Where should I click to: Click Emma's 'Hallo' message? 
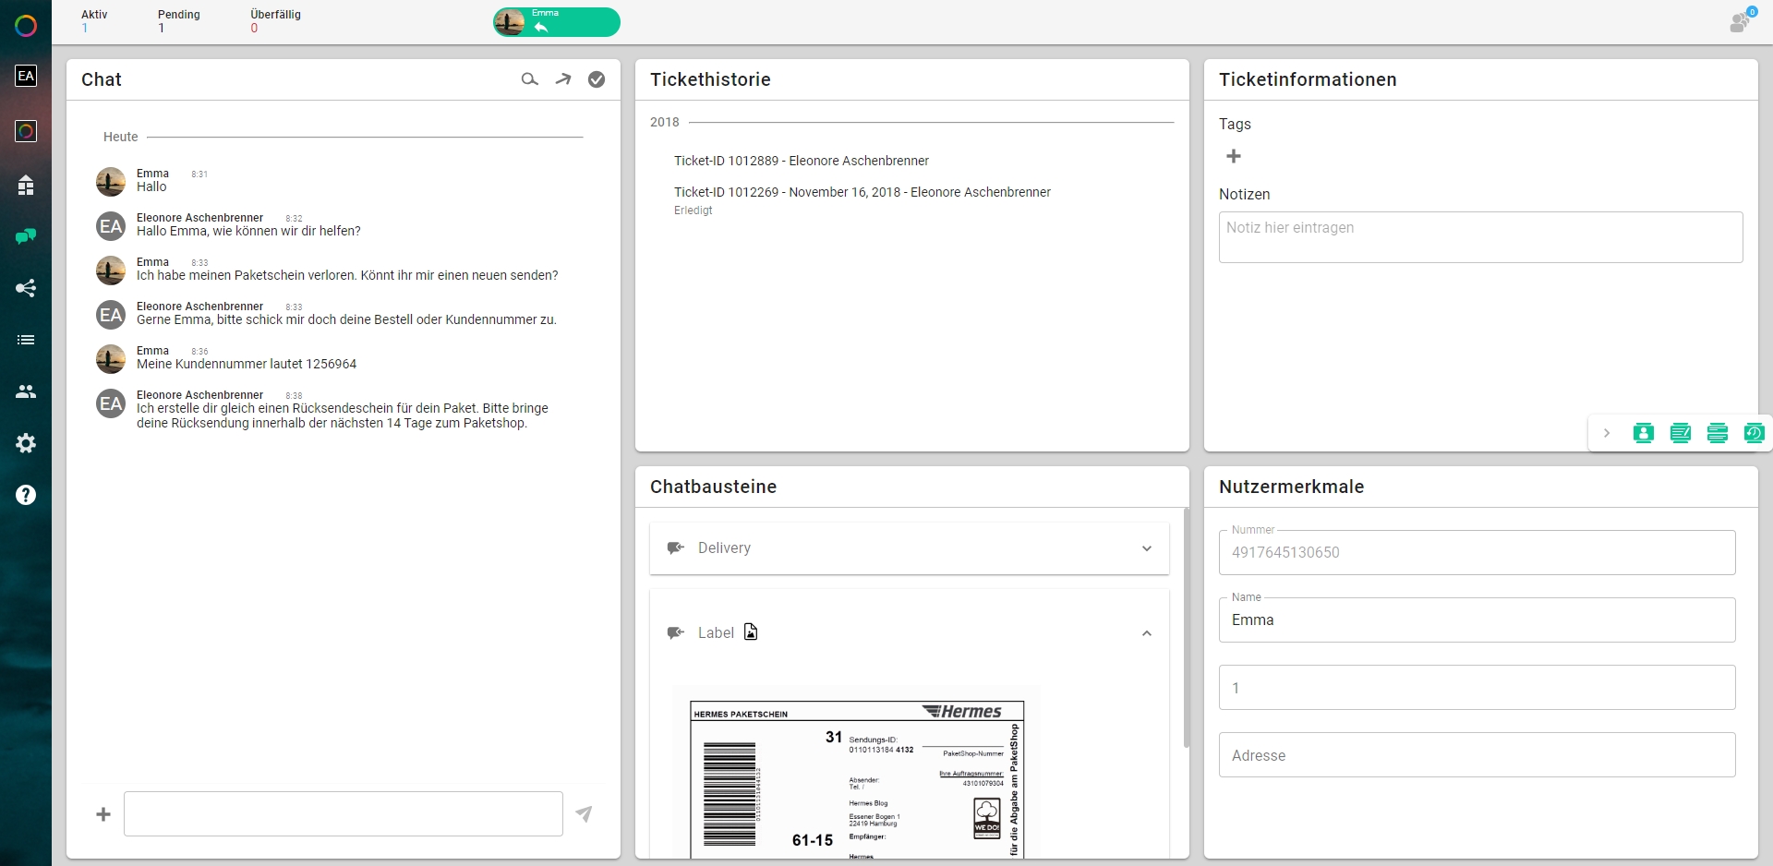point(151,186)
